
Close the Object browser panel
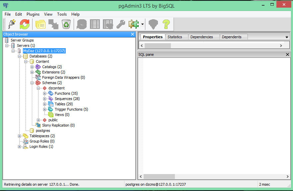point(132,34)
